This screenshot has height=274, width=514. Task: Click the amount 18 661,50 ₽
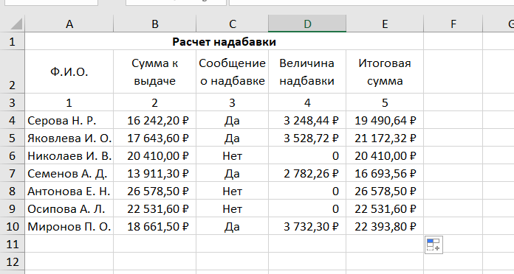click(155, 226)
